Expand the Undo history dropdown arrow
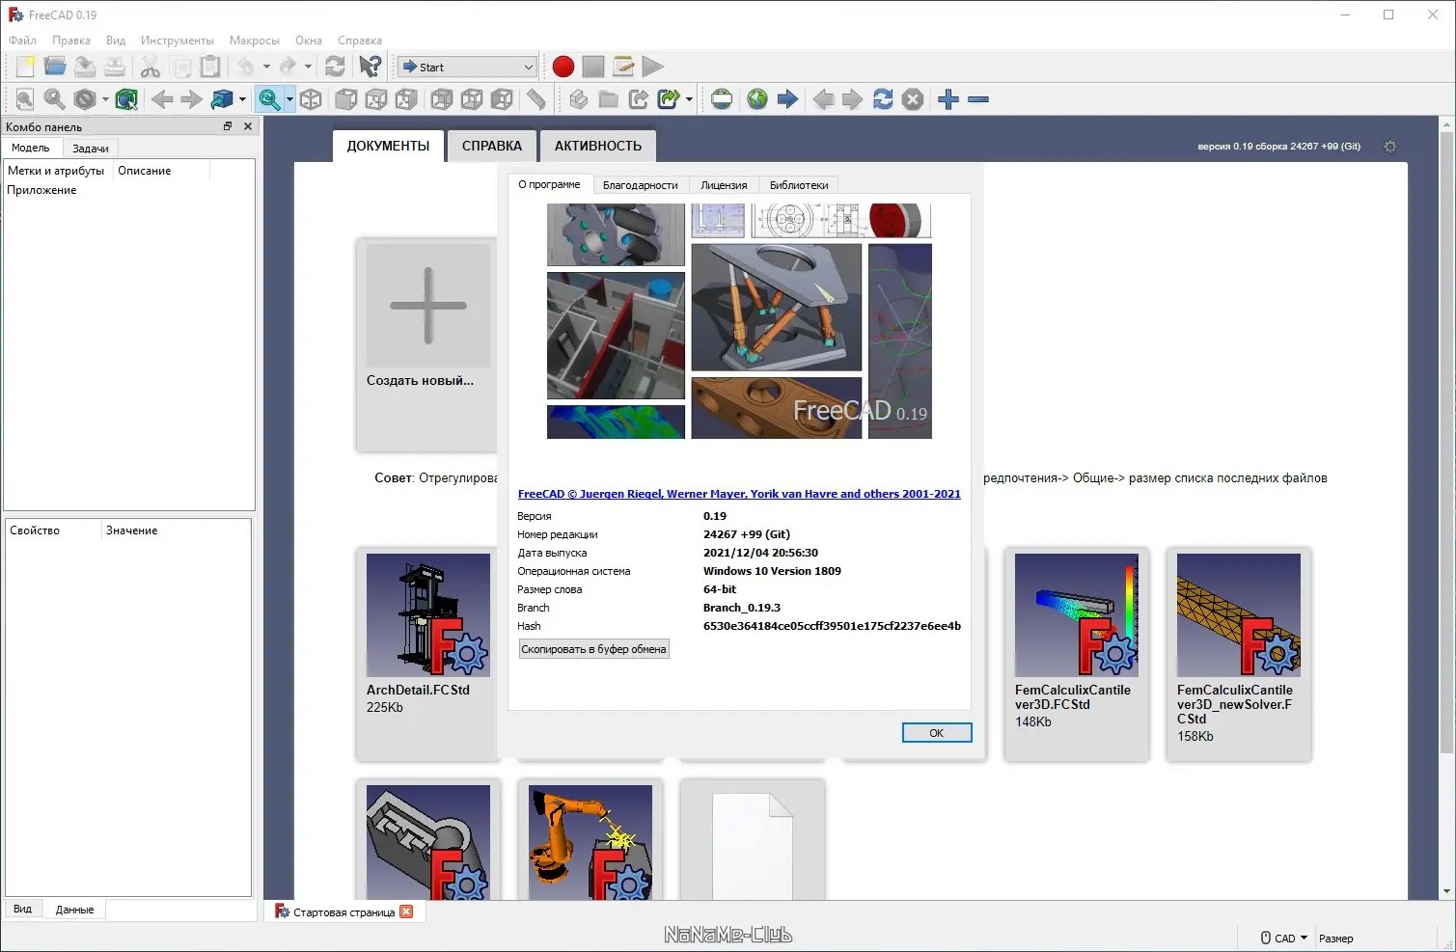 [x=266, y=67]
